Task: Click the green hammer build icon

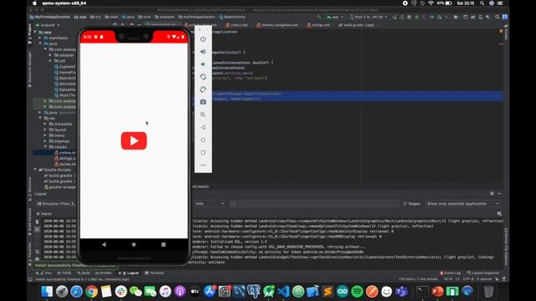Action: click(x=318, y=17)
